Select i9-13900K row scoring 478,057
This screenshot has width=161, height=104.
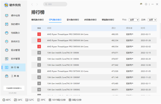click(x=94, y=59)
